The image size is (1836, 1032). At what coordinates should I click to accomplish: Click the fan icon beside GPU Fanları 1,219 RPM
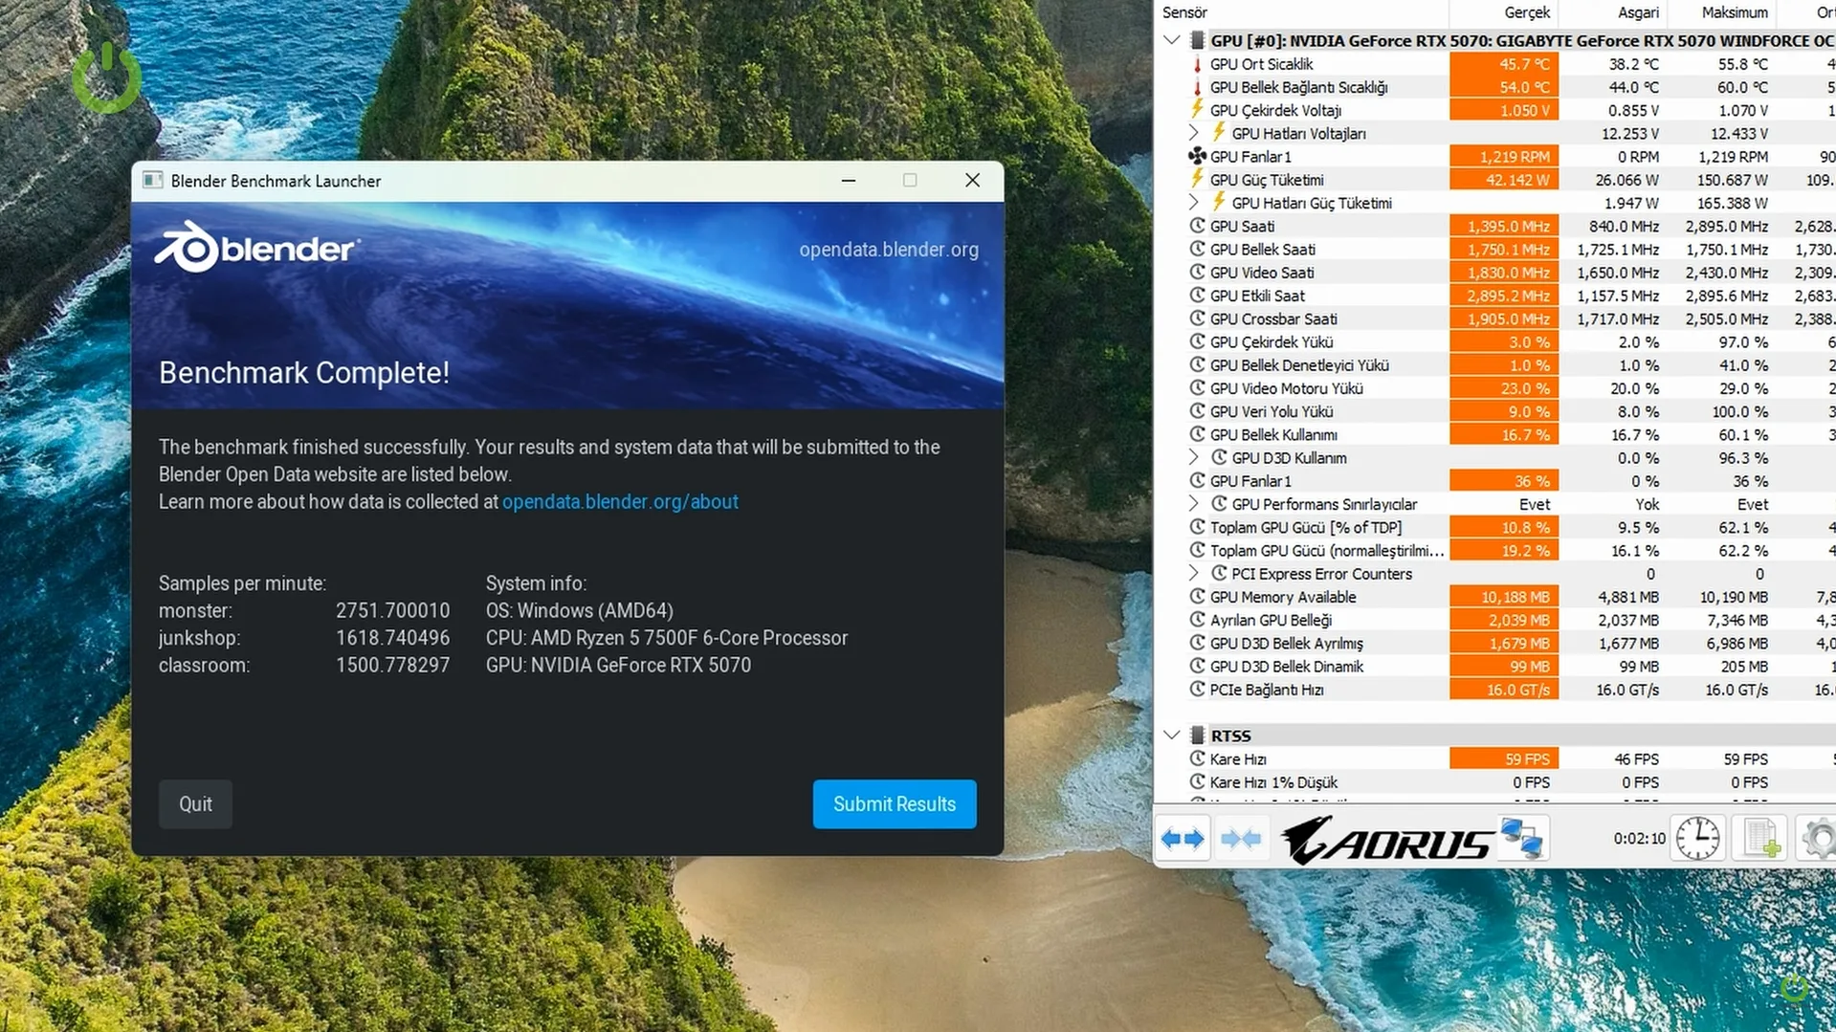(x=1197, y=156)
